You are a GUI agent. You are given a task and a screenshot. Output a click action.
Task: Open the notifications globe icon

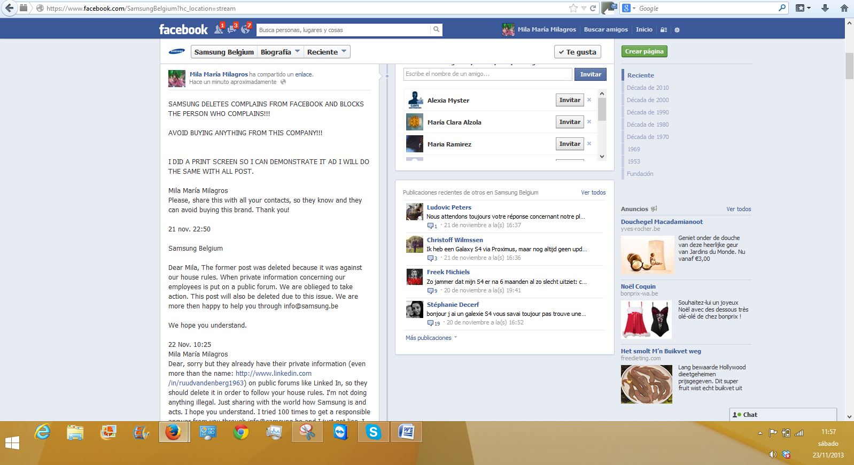[x=245, y=30]
